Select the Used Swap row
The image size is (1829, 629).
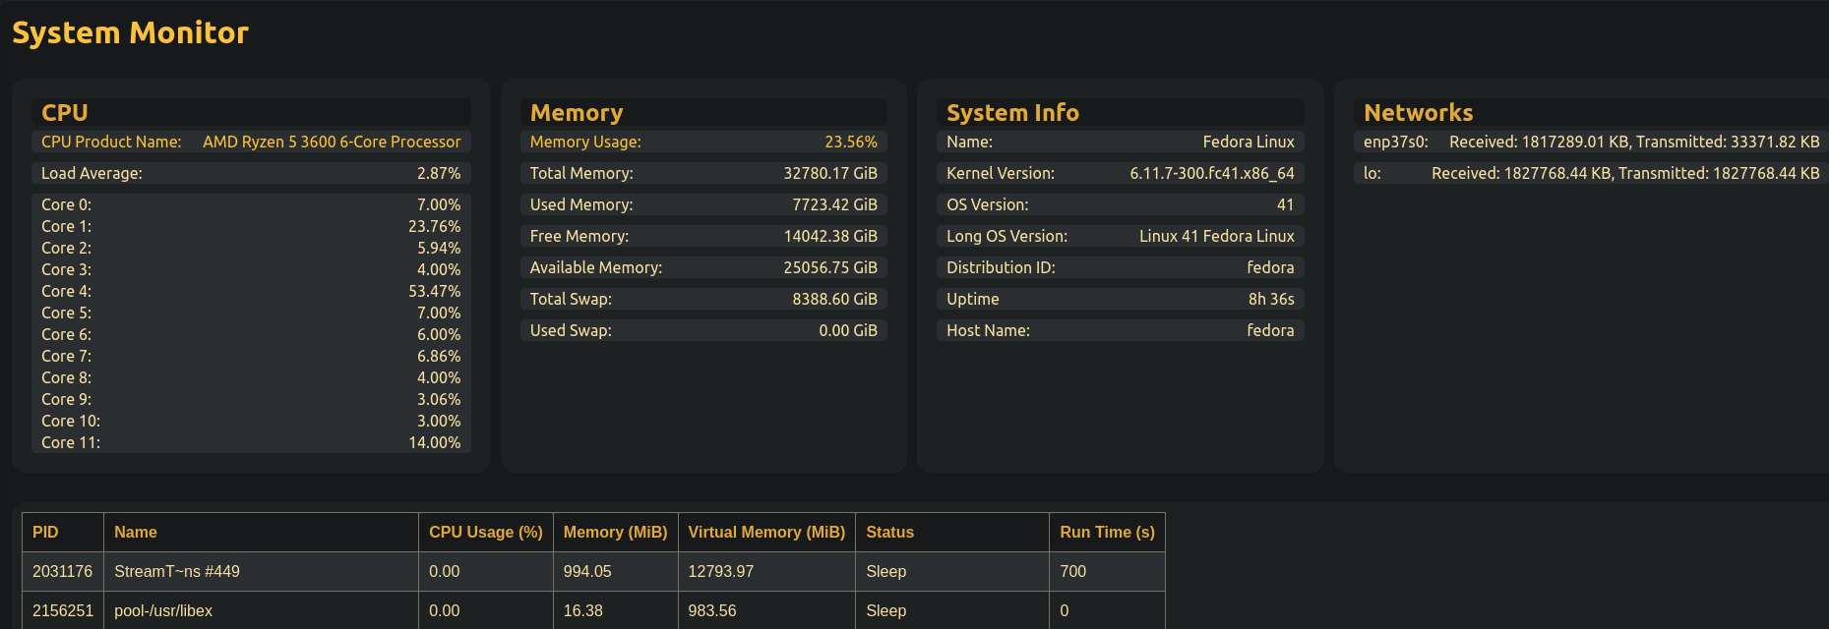tap(703, 330)
